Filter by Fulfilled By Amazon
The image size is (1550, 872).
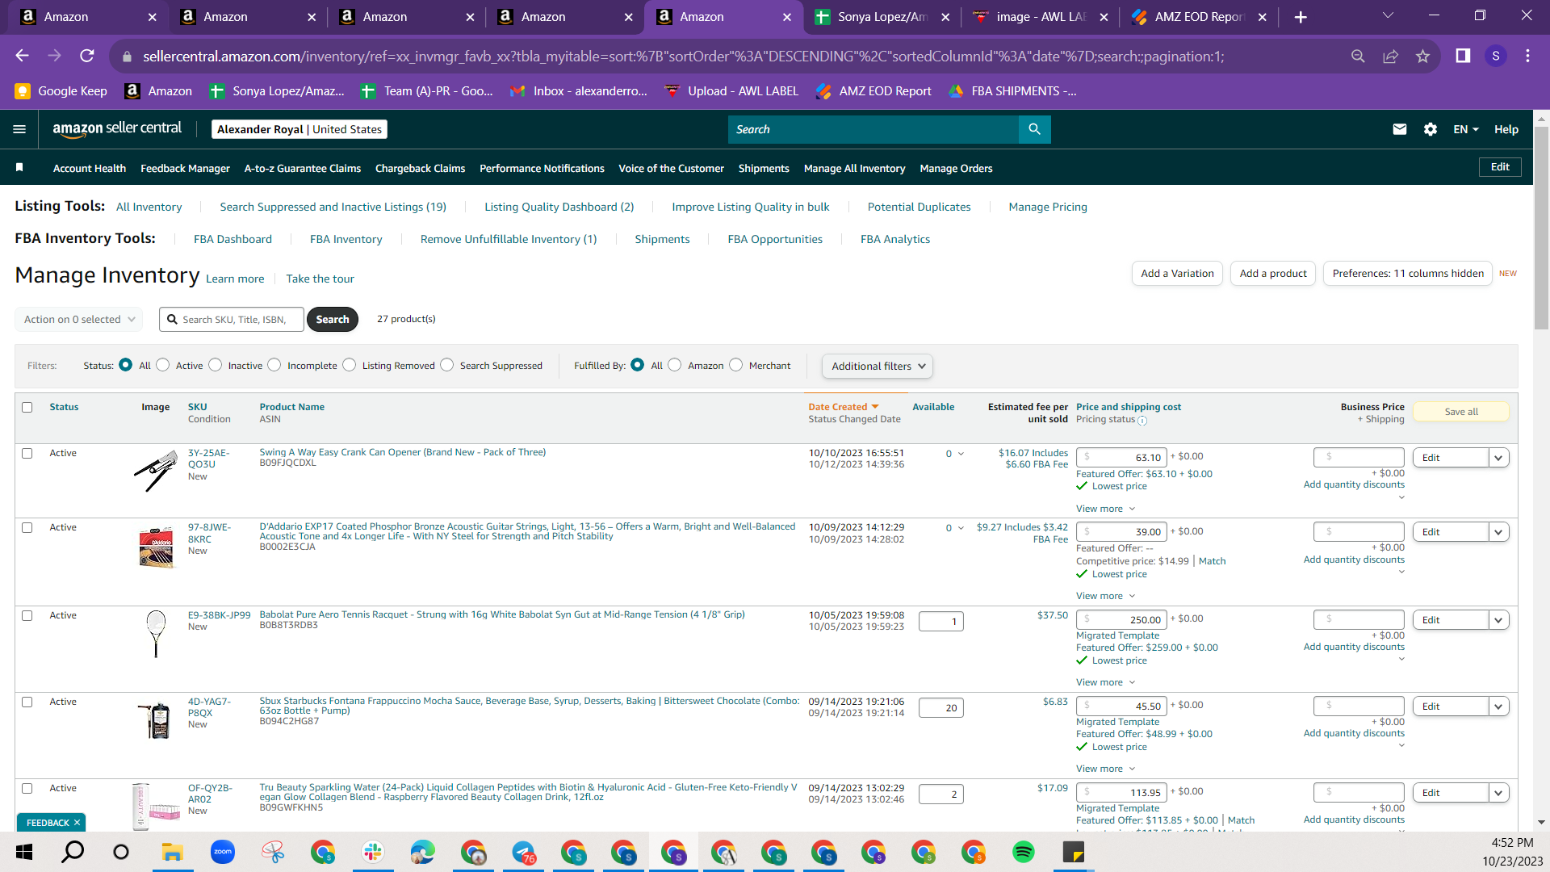(x=675, y=365)
